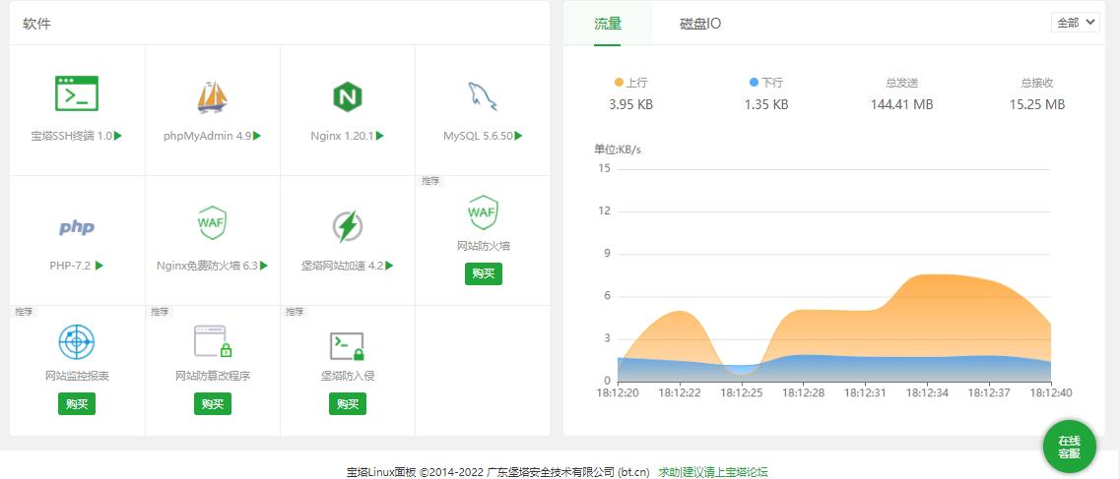Click the 总发送 label
This screenshot has width=1120, height=479.
tap(901, 83)
